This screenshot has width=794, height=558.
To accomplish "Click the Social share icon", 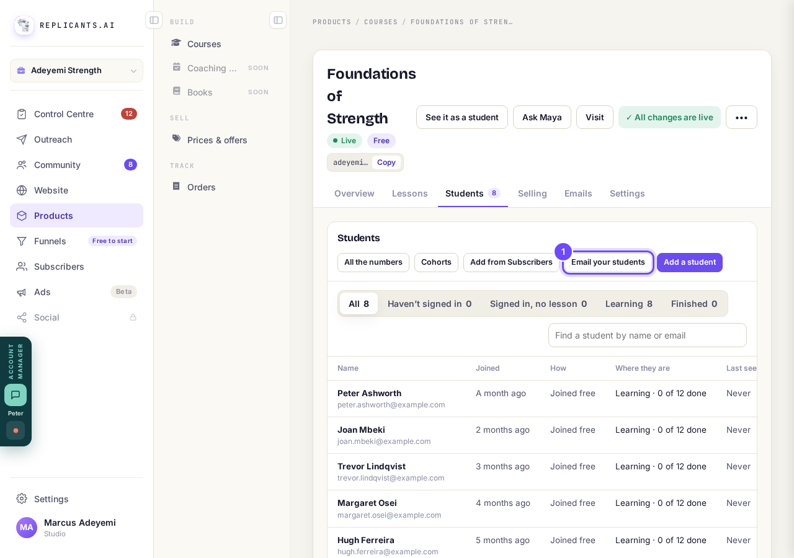I will [x=22, y=317].
